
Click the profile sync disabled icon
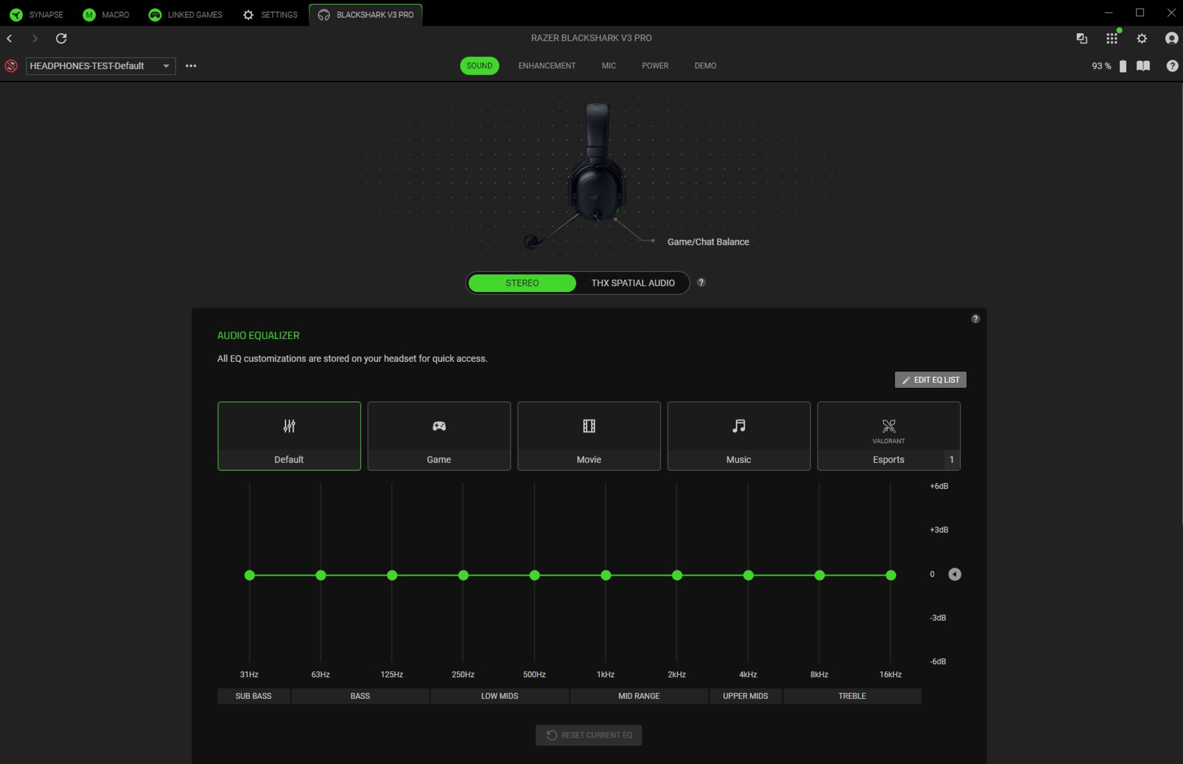pyautogui.click(x=11, y=66)
